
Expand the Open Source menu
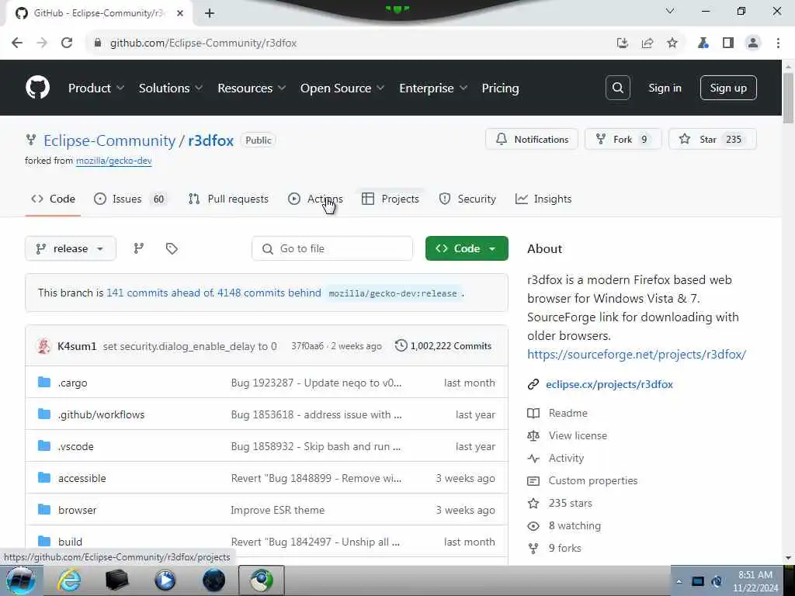(342, 88)
